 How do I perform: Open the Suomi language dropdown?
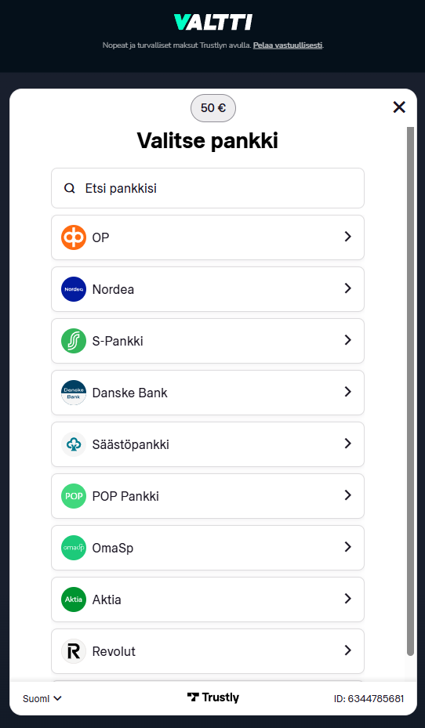tap(42, 698)
